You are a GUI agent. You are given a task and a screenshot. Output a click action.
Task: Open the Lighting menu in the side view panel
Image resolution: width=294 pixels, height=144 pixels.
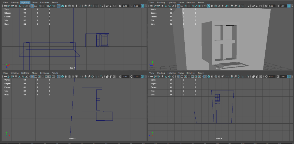coord(171,73)
